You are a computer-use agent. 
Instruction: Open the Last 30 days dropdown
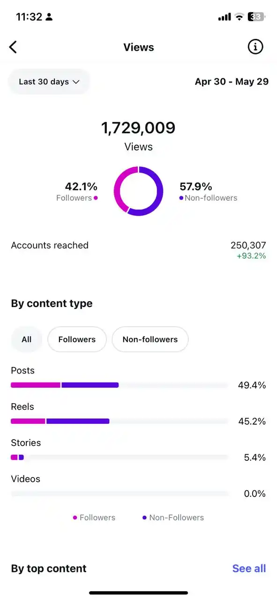49,82
